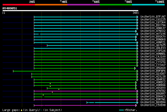This screenshot has width=167, height=112.
Task: Click the UniRef100_A7NTB2 label
Action: [x=153, y=91]
